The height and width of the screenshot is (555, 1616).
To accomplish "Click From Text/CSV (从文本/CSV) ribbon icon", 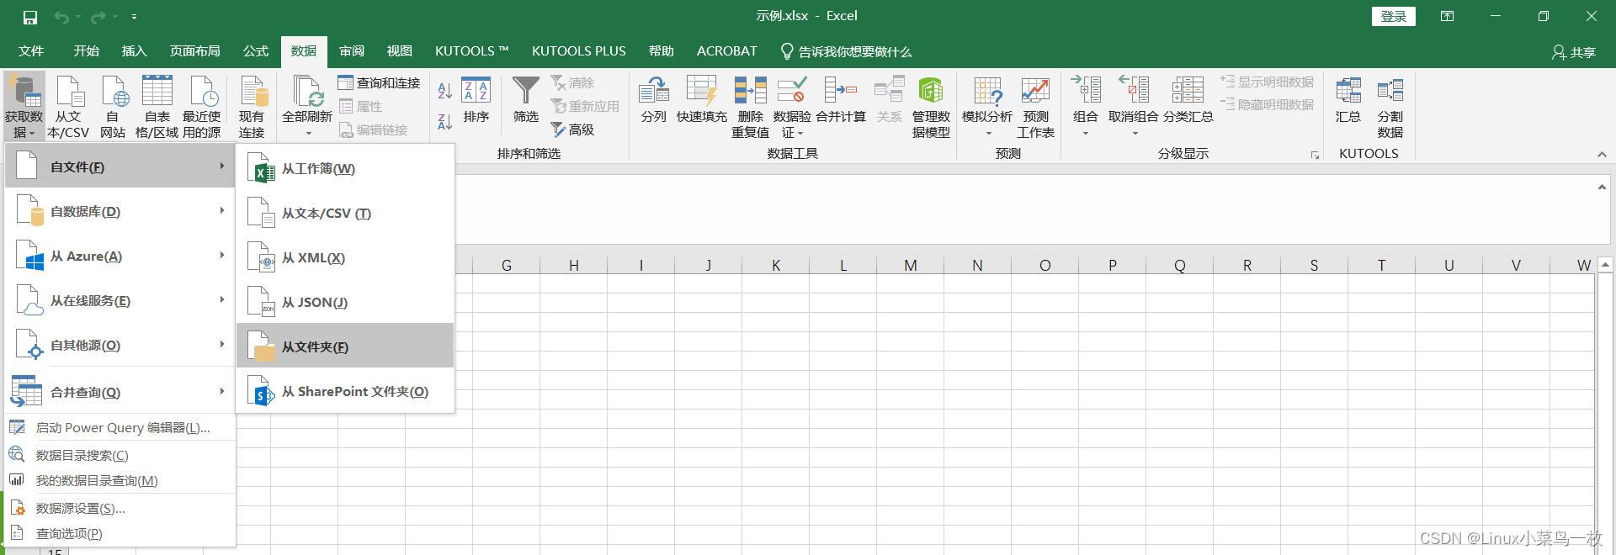I will point(68,107).
